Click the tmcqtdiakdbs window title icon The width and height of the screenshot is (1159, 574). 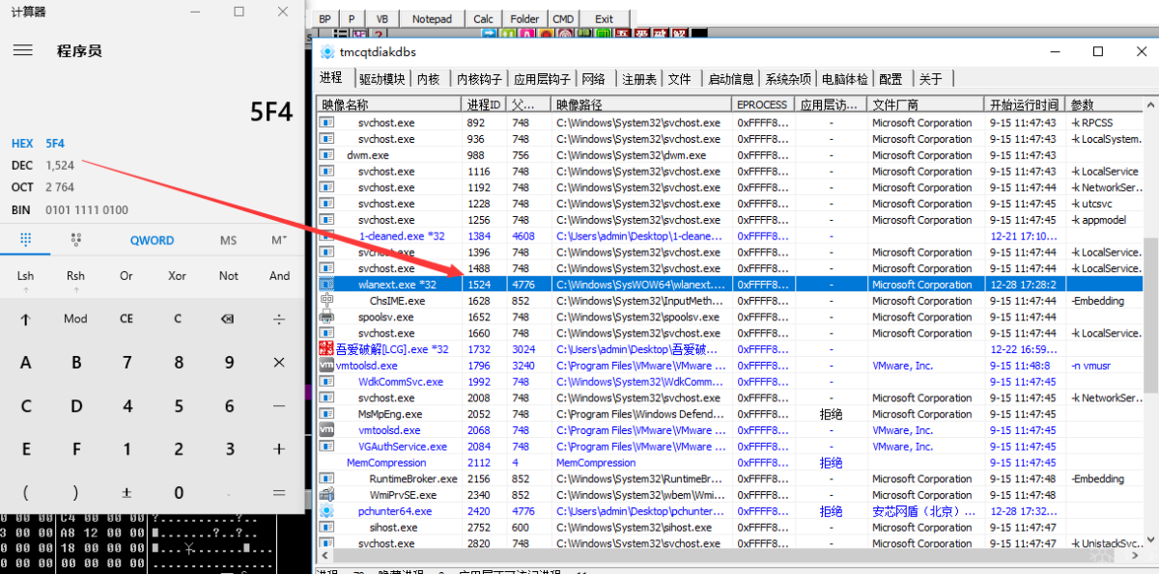pyautogui.click(x=327, y=52)
